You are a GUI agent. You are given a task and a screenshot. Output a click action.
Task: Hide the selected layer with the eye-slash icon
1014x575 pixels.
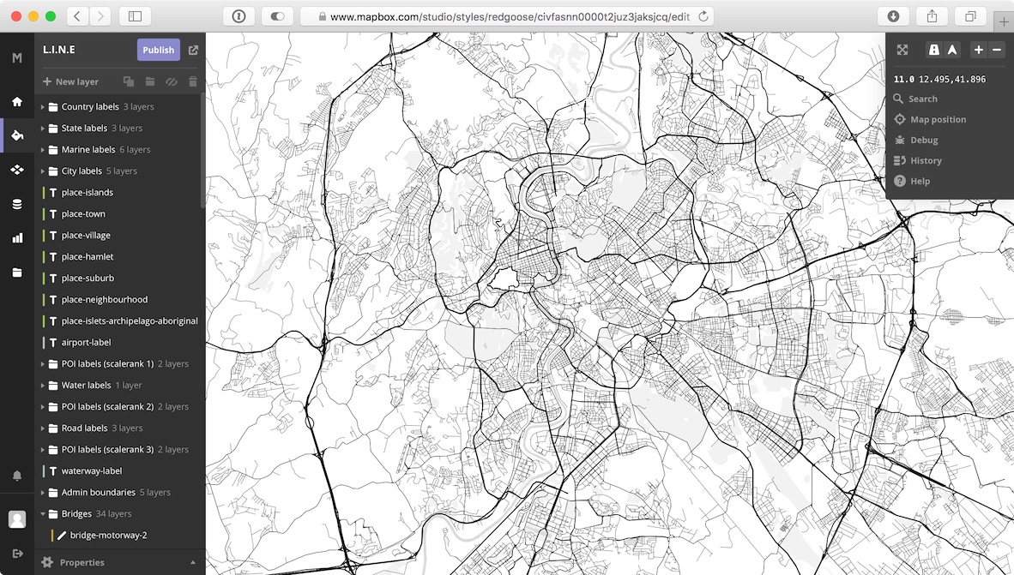click(172, 81)
